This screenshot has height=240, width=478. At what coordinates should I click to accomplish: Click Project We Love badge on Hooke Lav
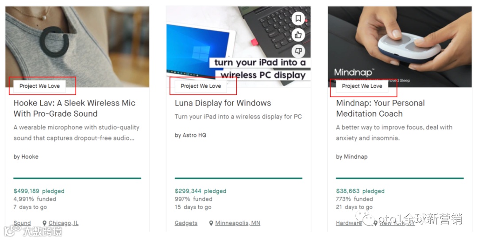click(x=40, y=86)
